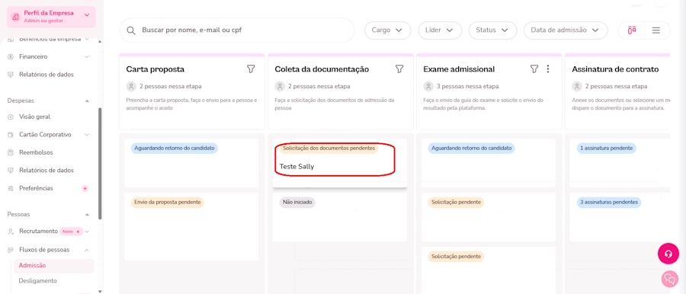Click the sidebar vertical scrollbar
Image resolution: width=686 pixels, height=294 pixels.
(100, 164)
